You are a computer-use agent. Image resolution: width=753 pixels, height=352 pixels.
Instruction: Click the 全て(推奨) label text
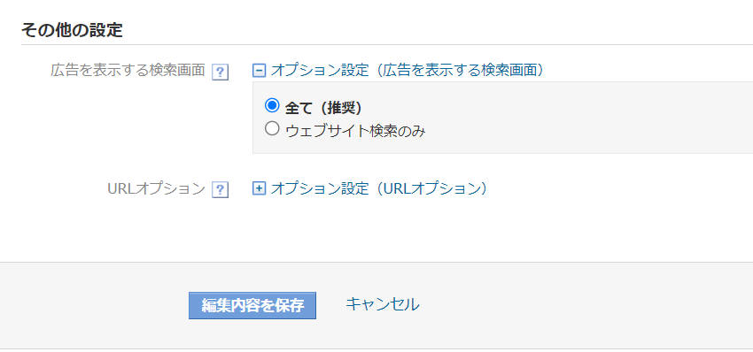pos(323,108)
